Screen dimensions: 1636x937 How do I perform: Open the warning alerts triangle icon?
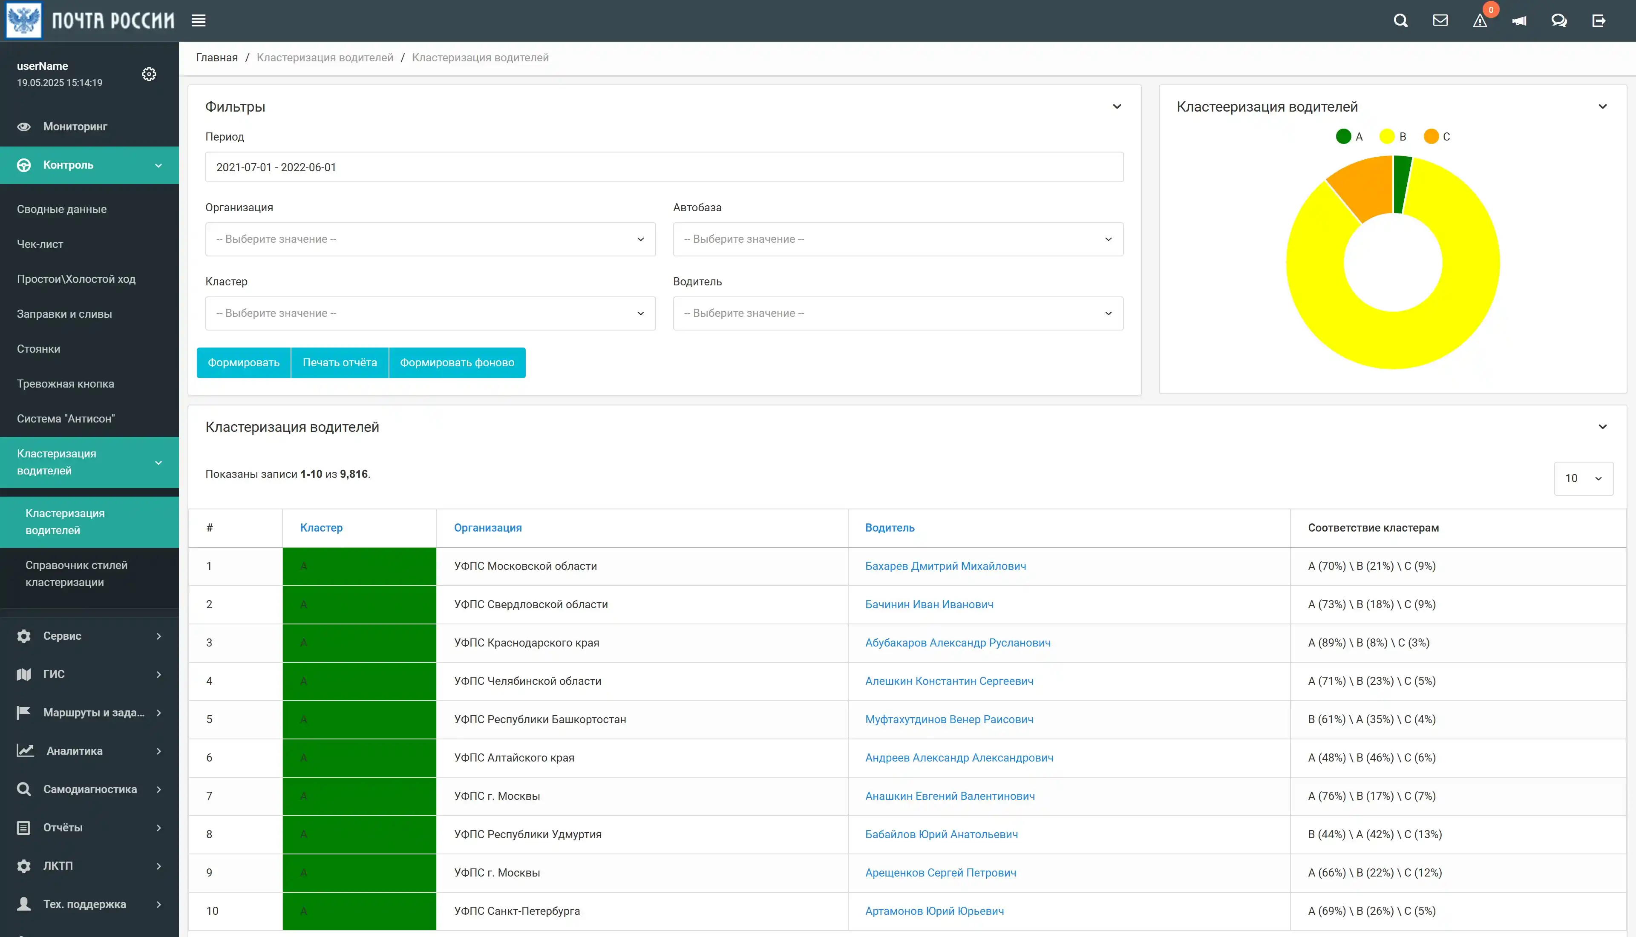click(x=1480, y=21)
